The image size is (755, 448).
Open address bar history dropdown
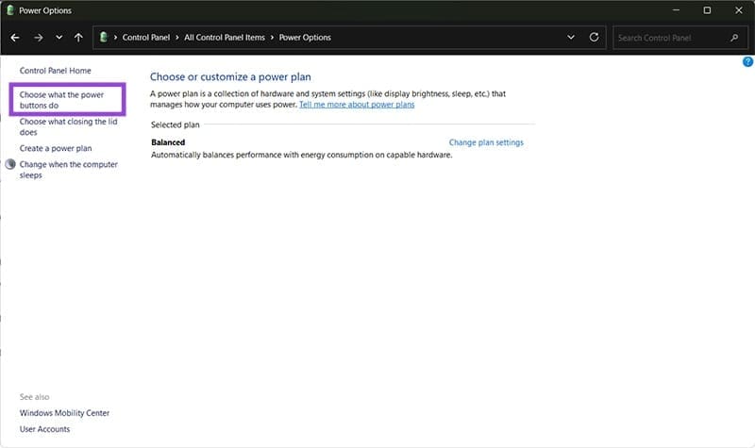coord(571,37)
